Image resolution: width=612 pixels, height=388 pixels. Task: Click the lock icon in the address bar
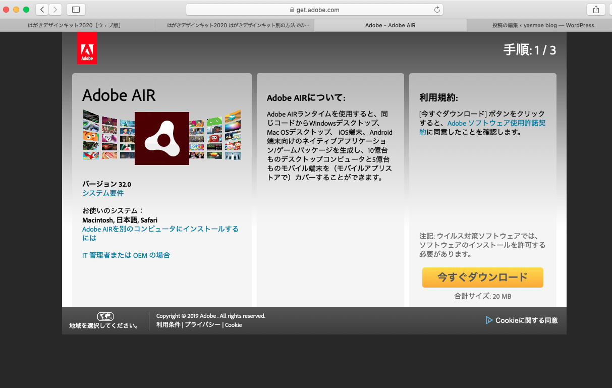292,10
